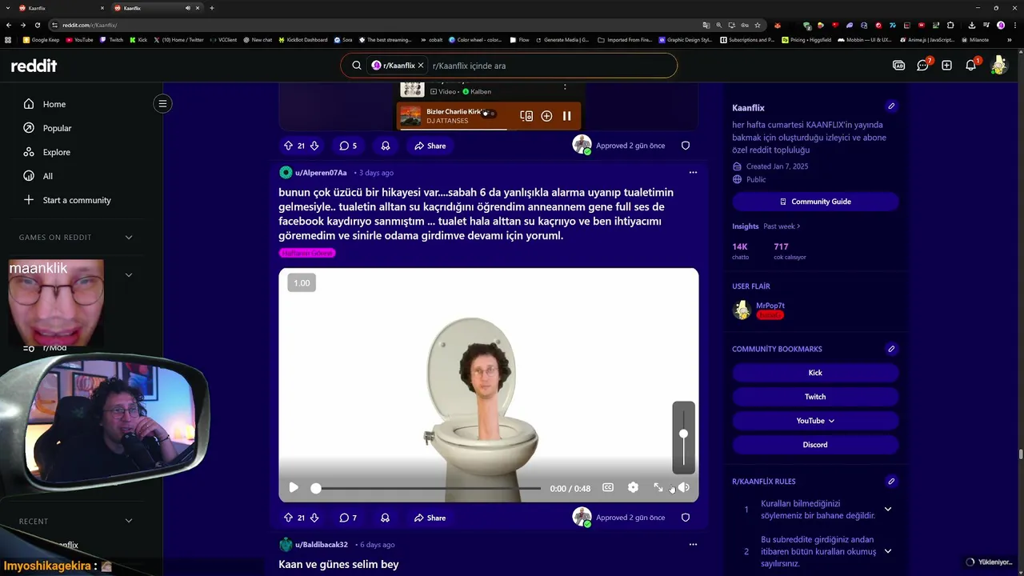
Task: Open moderator shield on the toilet post
Action: [686, 518]
